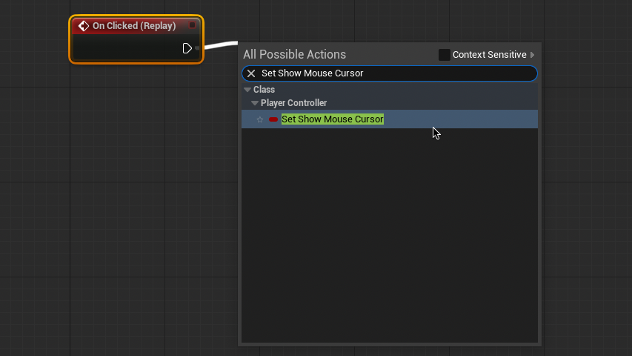Click the All Possible Actions header text

coord(294,55)
